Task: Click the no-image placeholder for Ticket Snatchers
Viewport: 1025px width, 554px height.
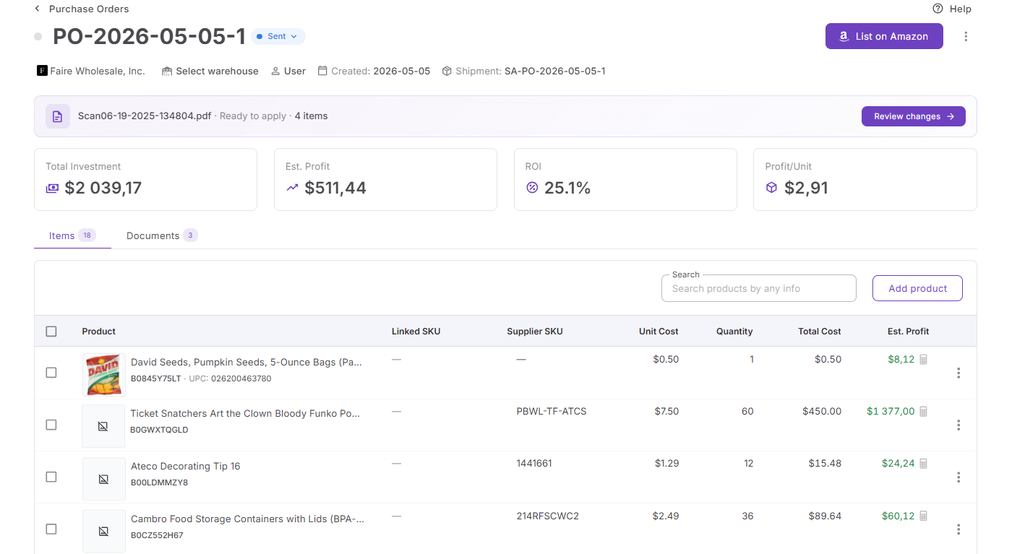Action: pyautogui.click(x=103, y=426)
